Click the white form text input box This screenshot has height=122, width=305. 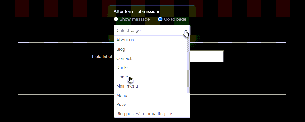(x=207, y=56)
